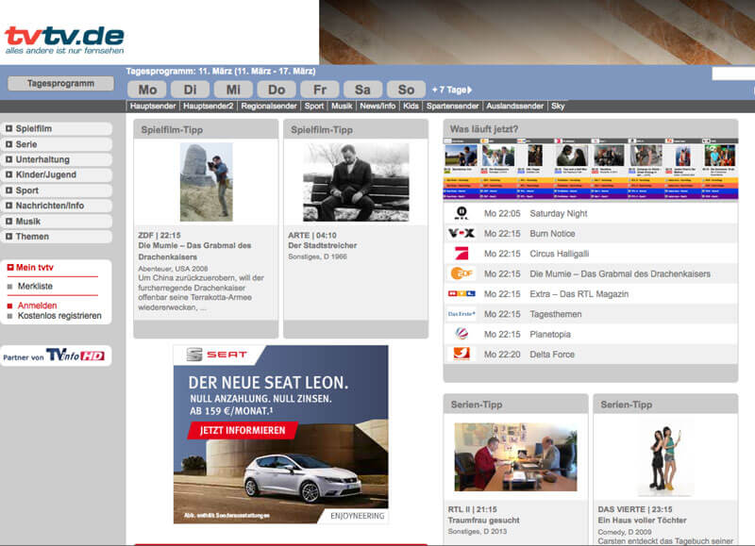The image size is (755, 546).
Task: Click the Der Stadtstreicher black-and-white photo
Action: click(356, 182)
